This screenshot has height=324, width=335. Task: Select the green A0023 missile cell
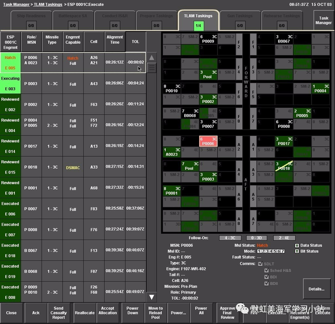[171, 151]
